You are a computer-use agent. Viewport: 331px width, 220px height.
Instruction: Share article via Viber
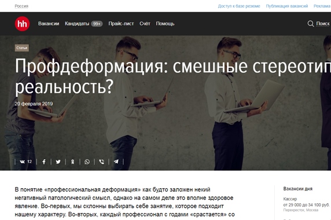coord(101,162)
